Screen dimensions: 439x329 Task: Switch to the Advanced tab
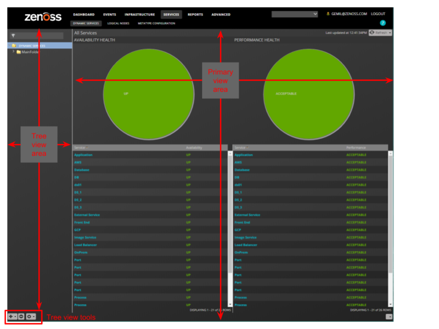point(221,15)
